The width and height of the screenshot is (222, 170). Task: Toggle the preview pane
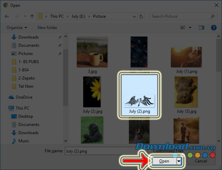click(x=201, y=28)
